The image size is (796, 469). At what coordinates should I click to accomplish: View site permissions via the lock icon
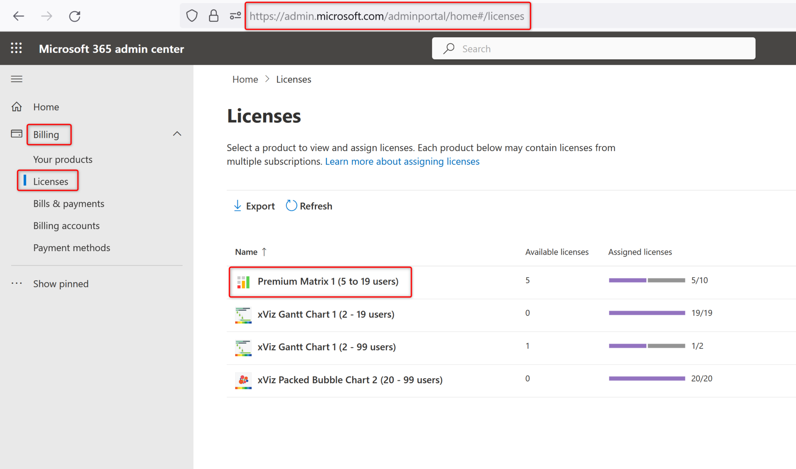coord(213,16)
